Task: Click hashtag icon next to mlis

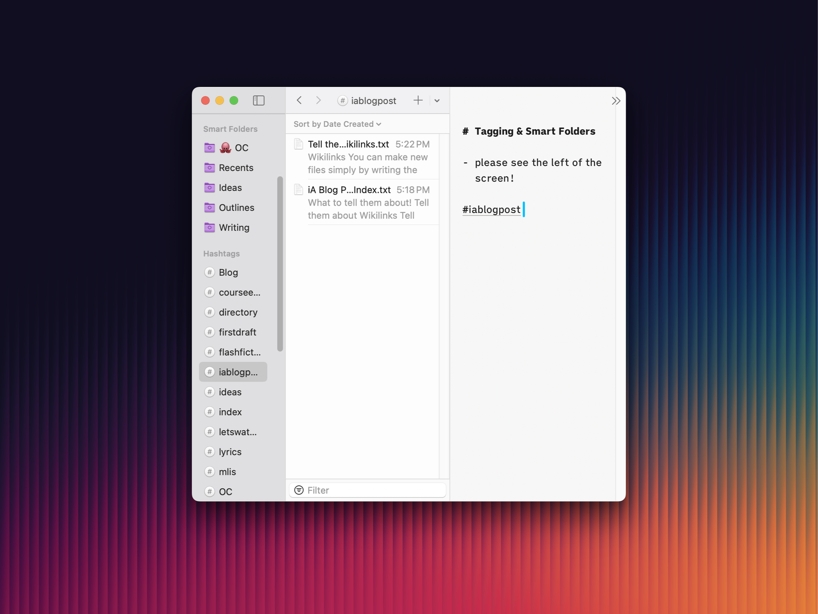Action: click(x=209, y=472)
